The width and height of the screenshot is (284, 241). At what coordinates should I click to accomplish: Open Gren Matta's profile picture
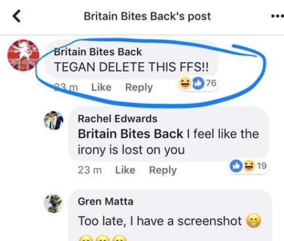click(x=54, y=203)
